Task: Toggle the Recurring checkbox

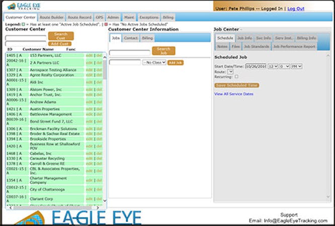Action: pyautogui.click(x=236, y=76)
